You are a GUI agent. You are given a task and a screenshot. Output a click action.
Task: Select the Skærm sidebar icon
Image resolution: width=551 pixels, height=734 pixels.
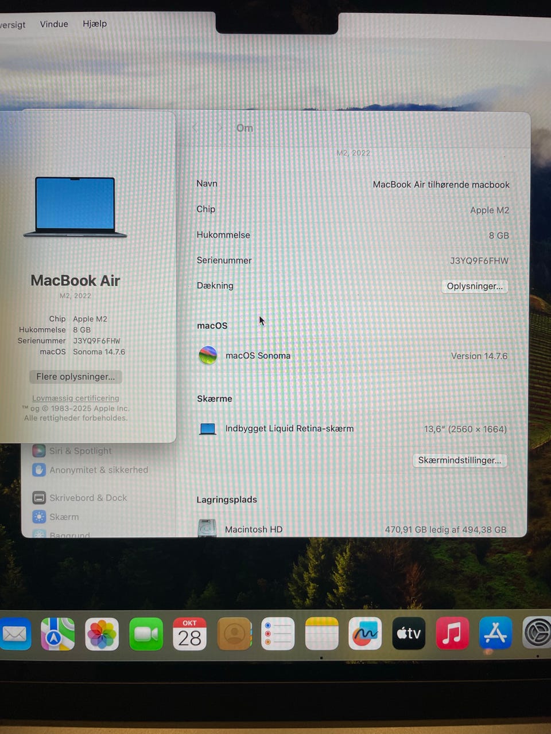point(39,517)
